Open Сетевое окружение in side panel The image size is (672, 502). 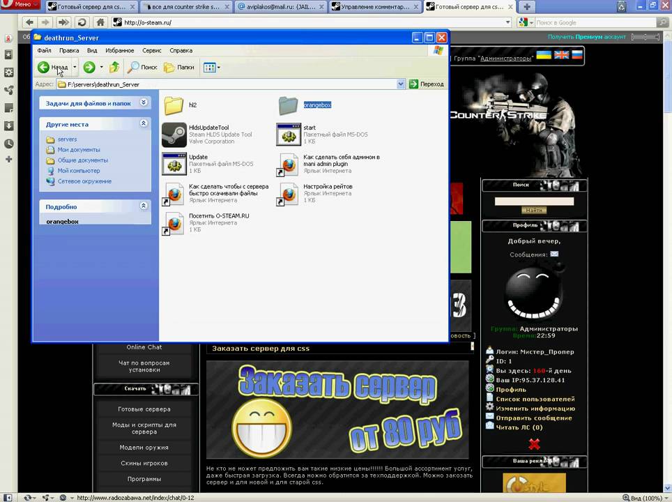[84, 181]
